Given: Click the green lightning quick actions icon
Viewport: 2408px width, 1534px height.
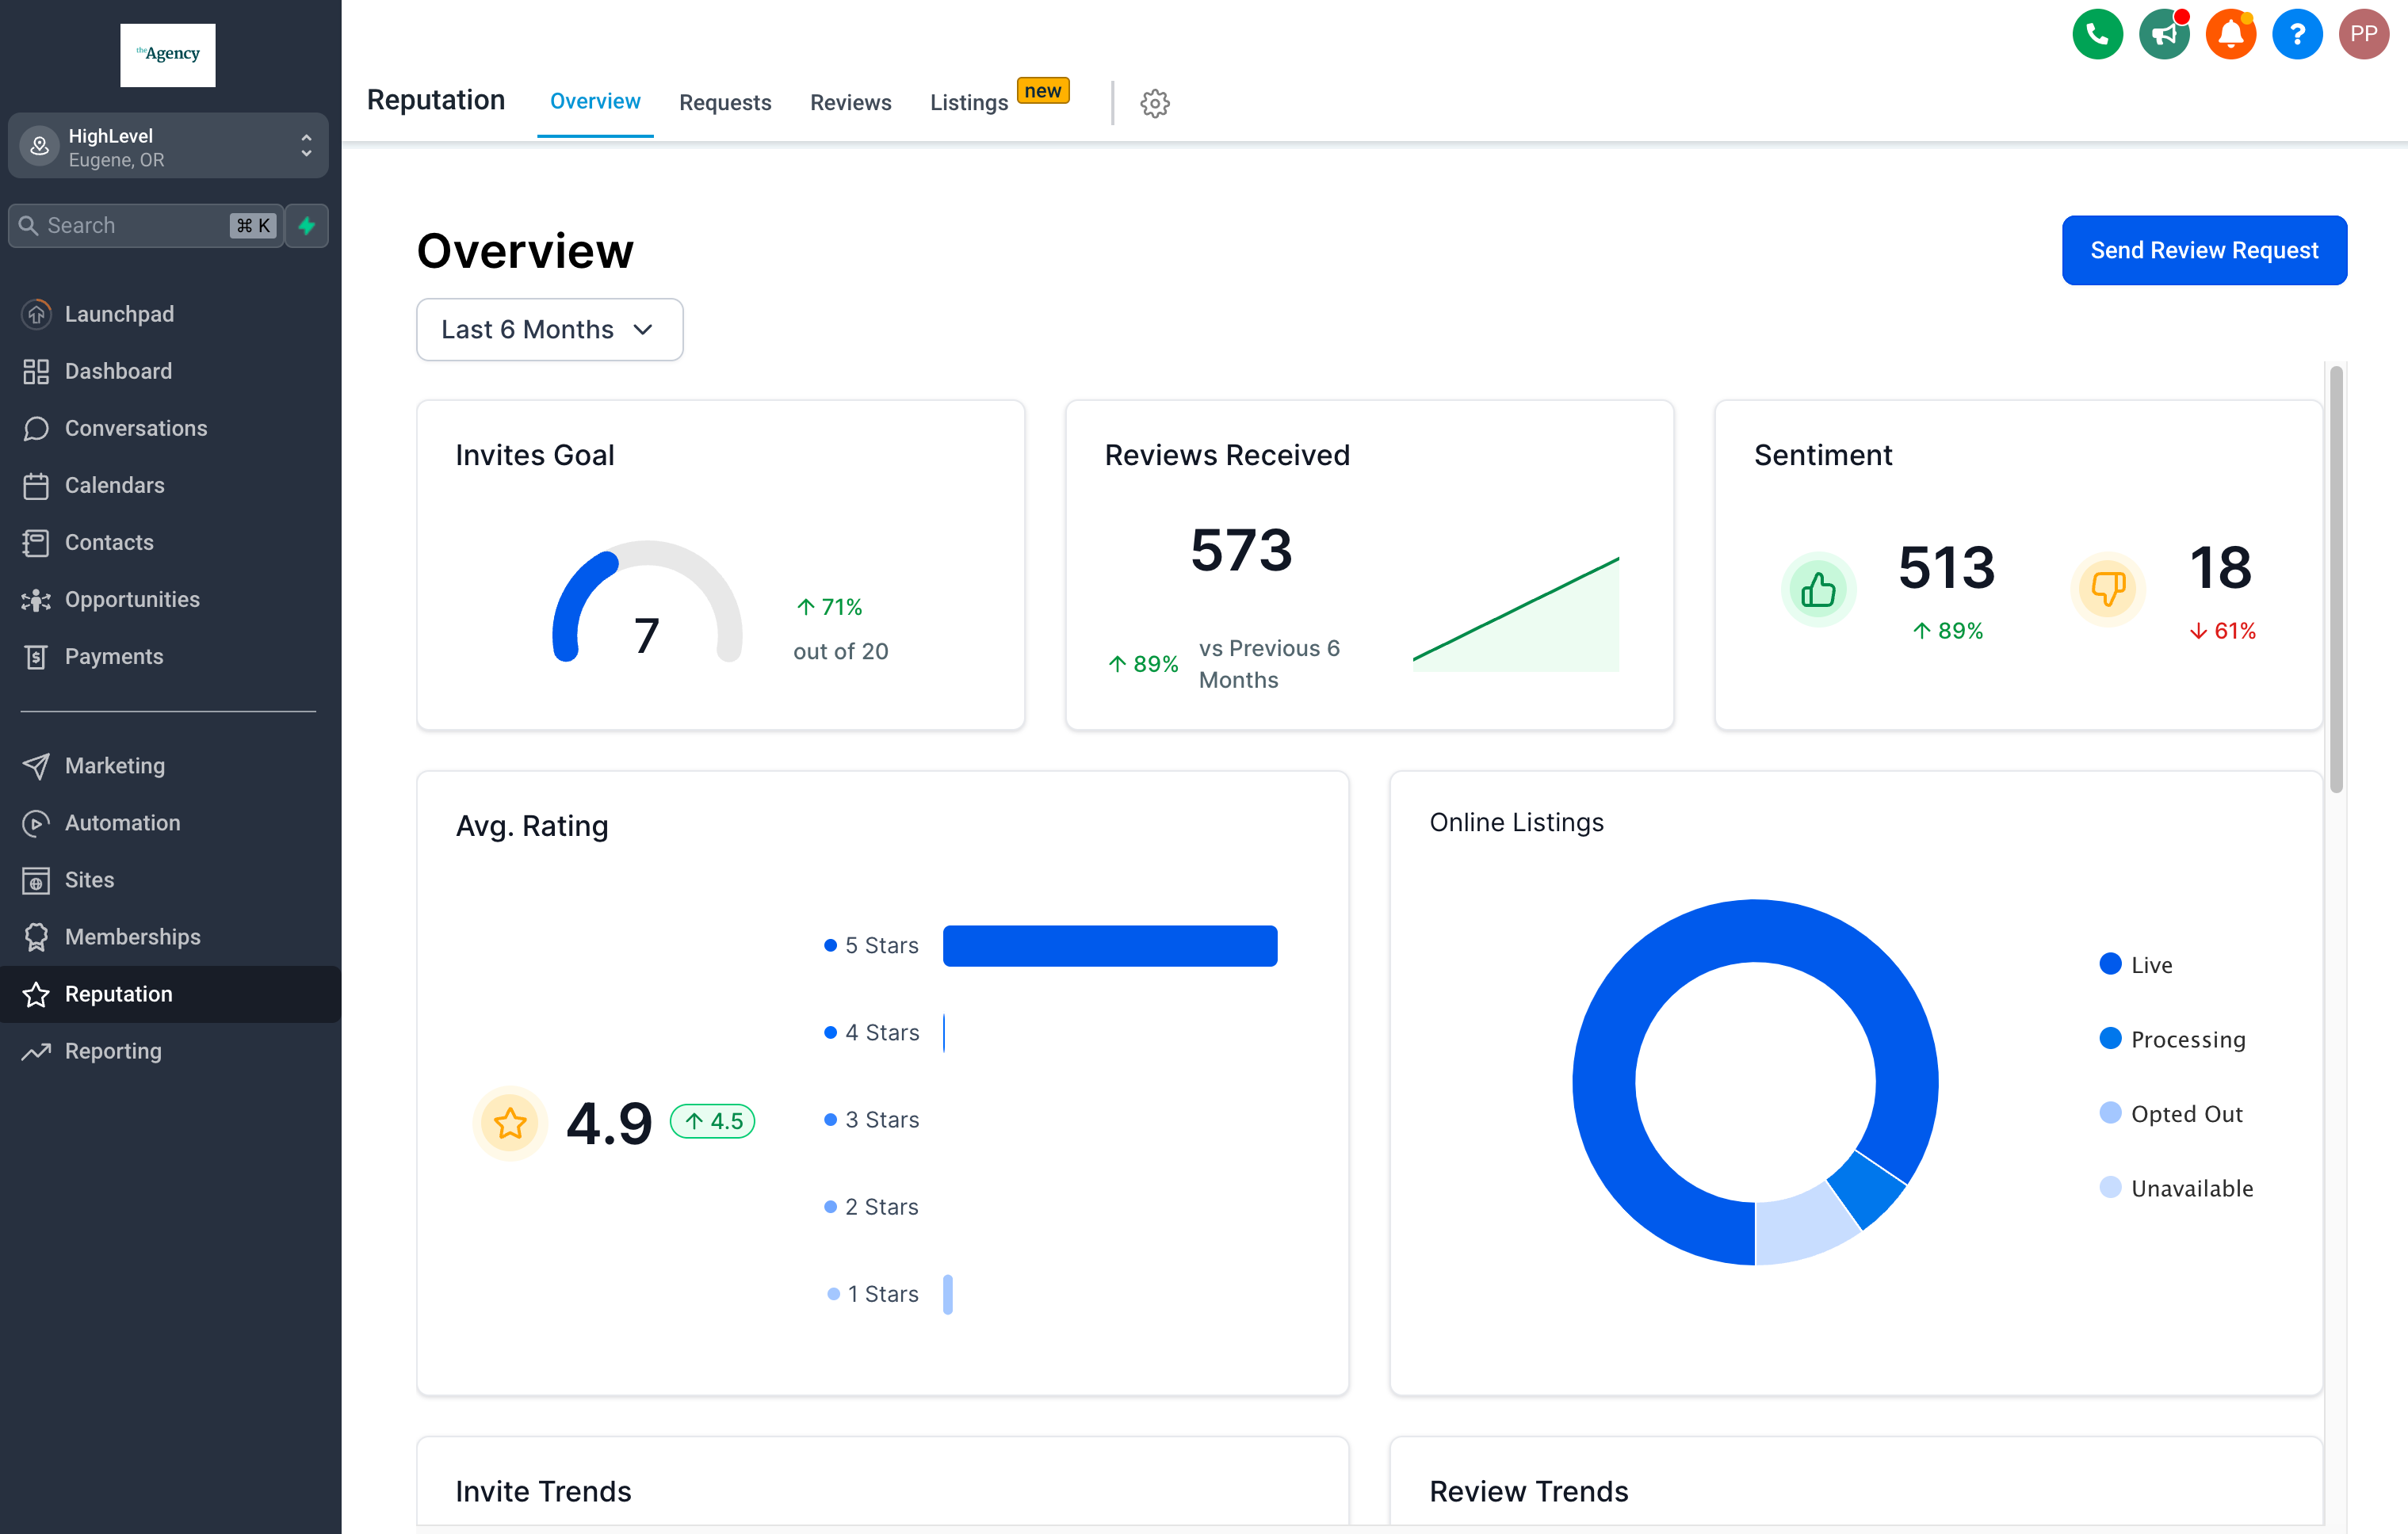Looking at the screenshot, I should (307, 225).
